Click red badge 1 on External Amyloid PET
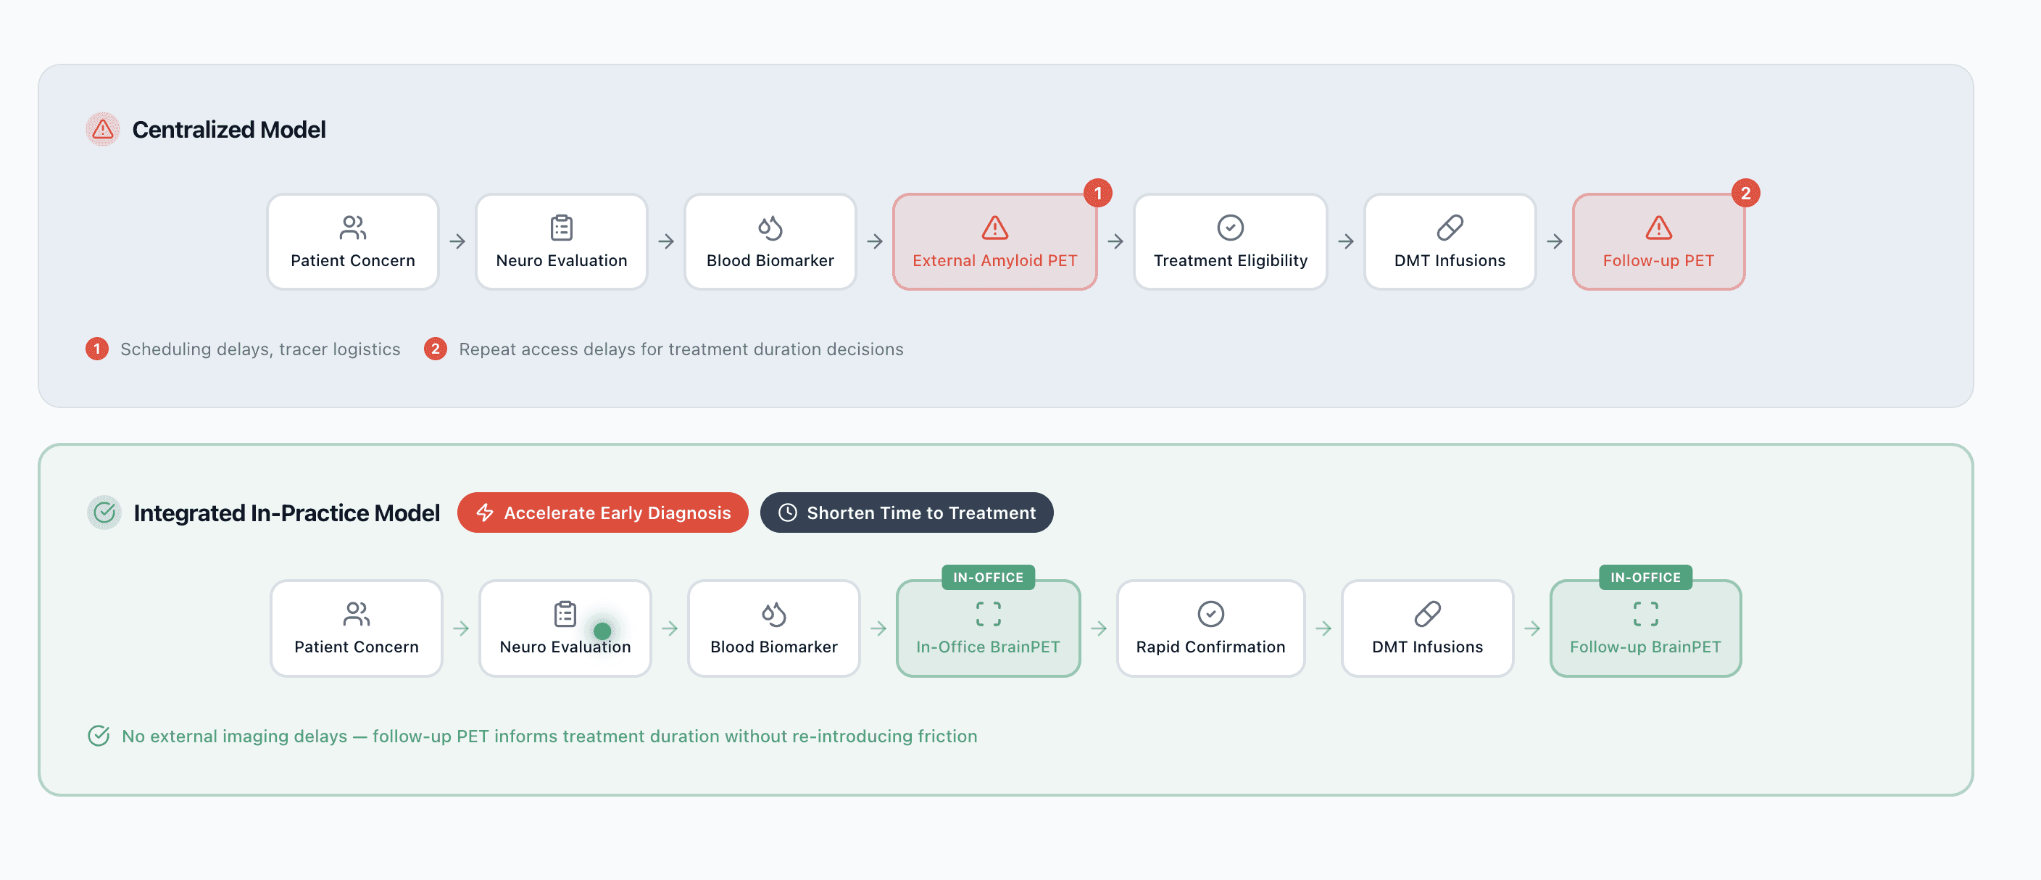2041x880 pixels. coord(1097,194)
